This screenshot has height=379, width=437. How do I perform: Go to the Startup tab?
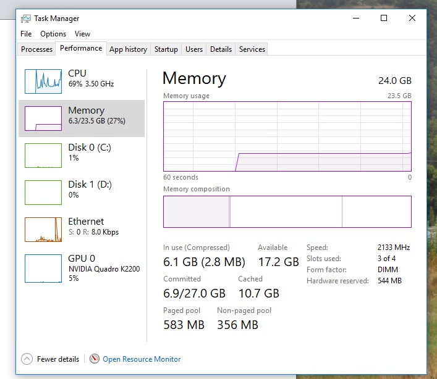166,49
